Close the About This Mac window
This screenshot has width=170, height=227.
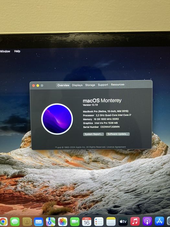point(34,86)
